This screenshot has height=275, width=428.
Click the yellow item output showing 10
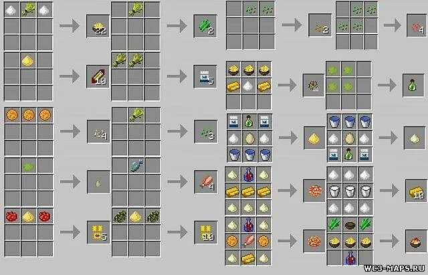click(x=205, y=232)
